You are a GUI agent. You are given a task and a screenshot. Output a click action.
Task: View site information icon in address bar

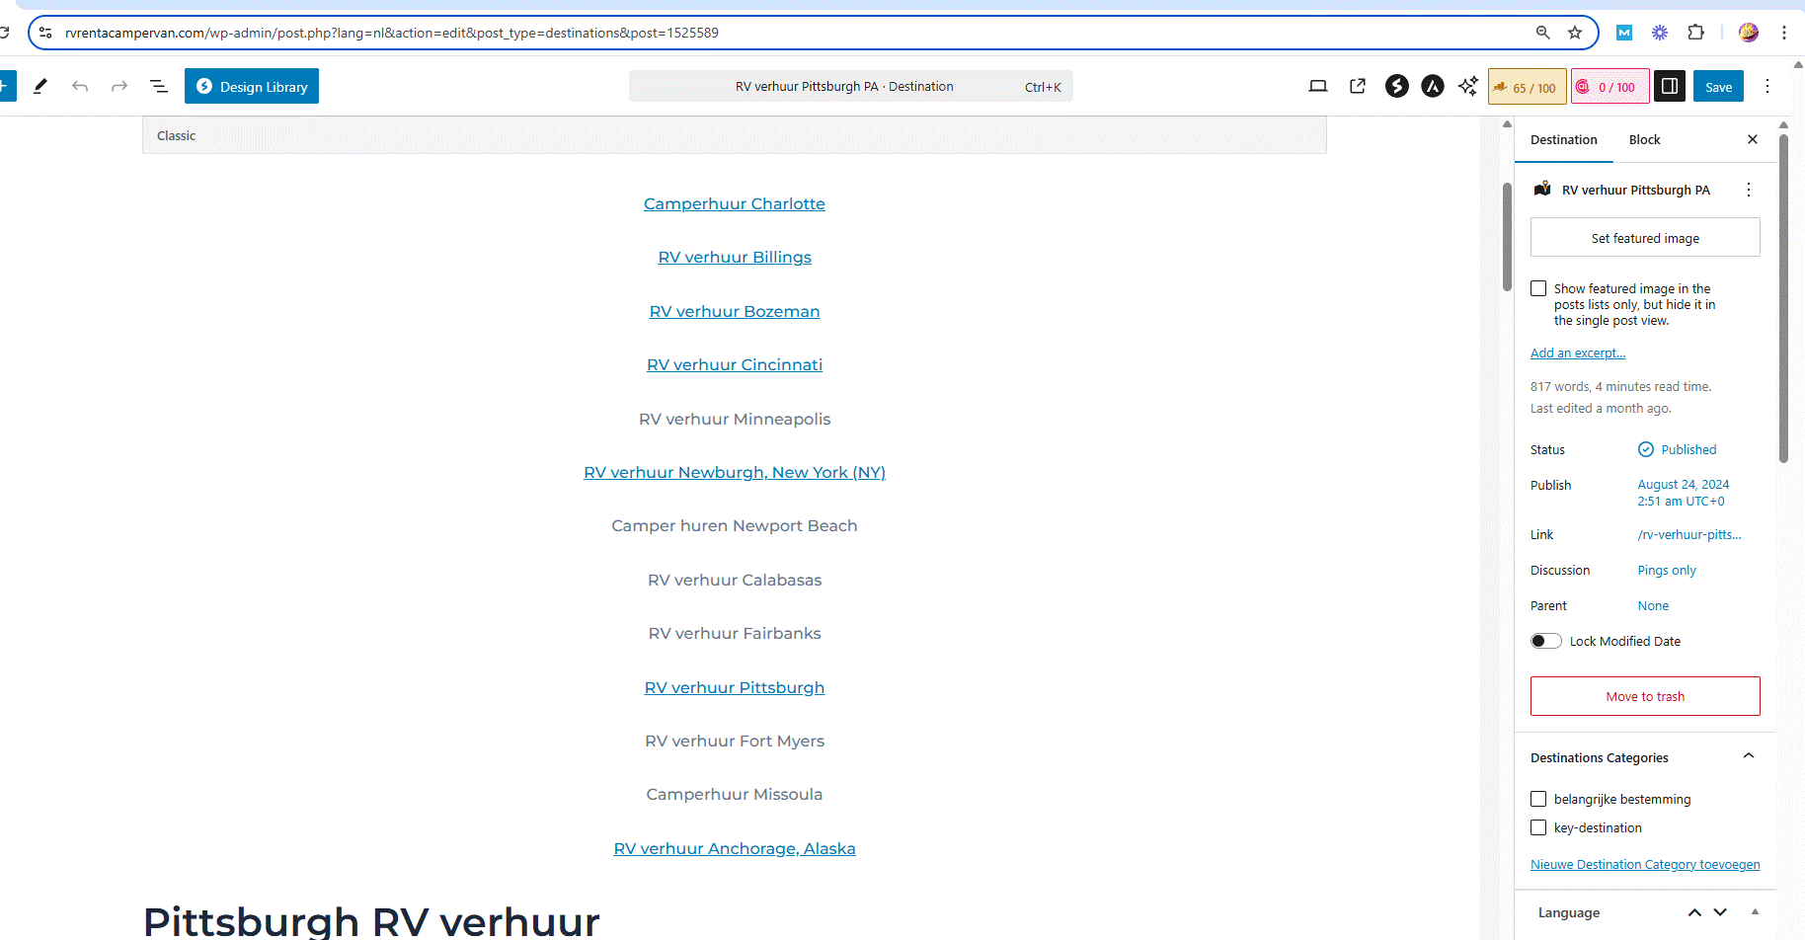click(x=45, y=33)
